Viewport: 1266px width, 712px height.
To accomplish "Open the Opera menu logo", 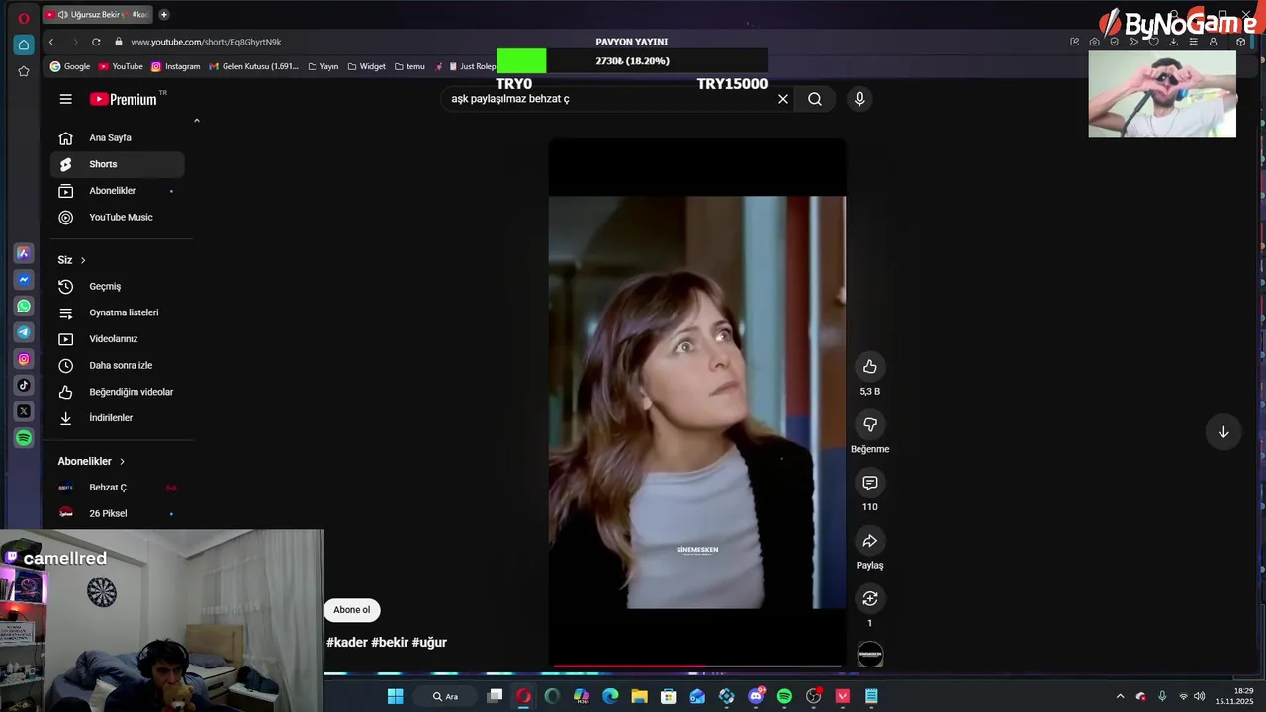I will point(24,16).
